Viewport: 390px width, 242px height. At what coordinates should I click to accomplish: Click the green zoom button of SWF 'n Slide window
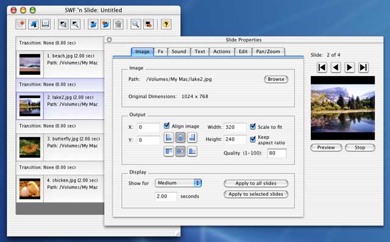coord(32,10)
